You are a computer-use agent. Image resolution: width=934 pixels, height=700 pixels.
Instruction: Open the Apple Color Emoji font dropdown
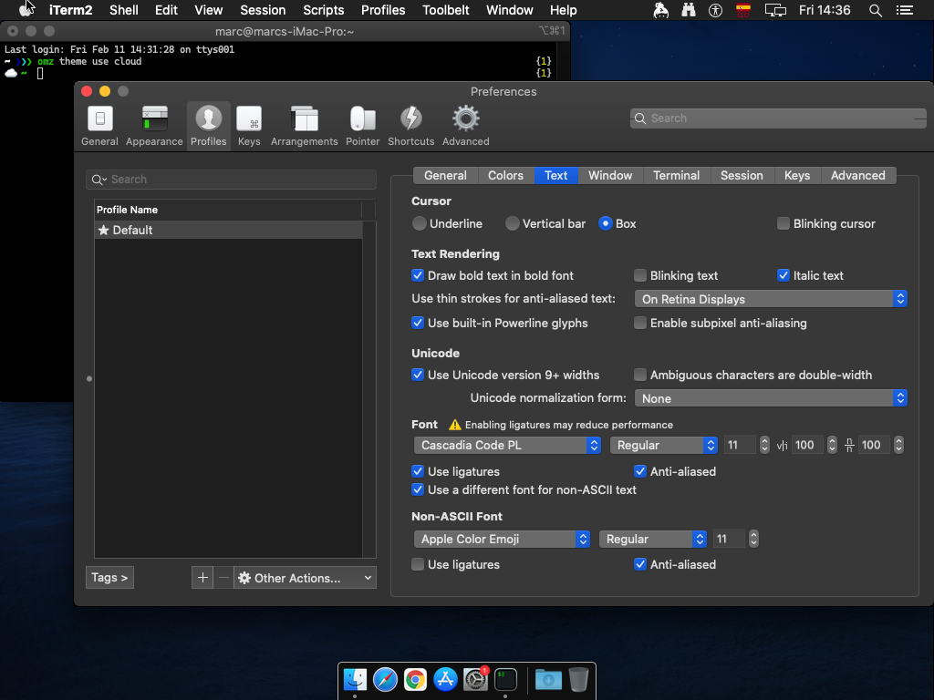point(502,539)
